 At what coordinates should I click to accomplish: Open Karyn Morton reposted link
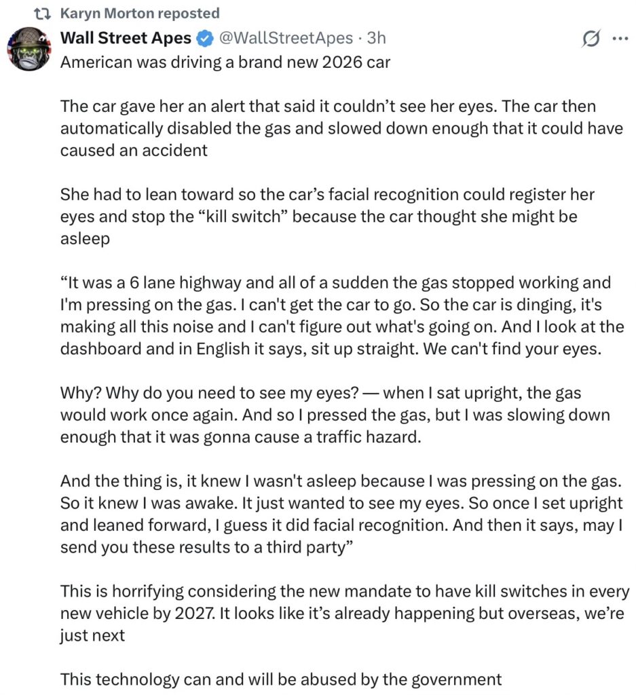coord(140,14)
